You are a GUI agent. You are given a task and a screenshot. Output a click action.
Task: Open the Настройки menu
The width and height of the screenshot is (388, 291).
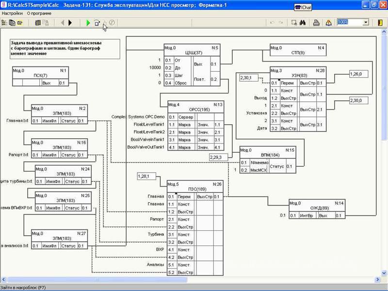pos(12,13)
